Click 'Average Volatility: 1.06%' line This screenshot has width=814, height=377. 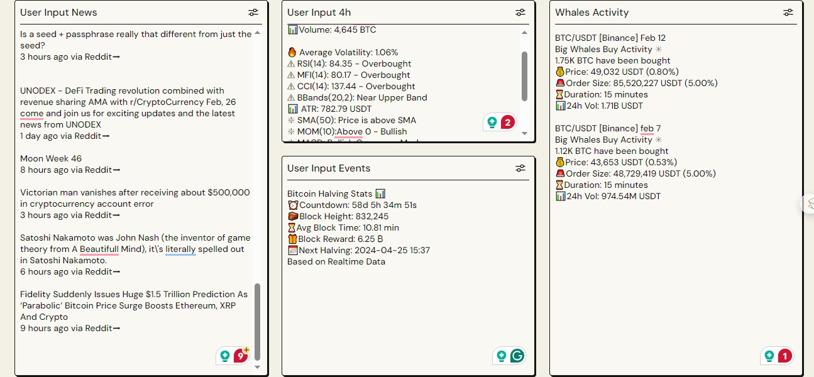pyautogui.click(x=343, y=52)
